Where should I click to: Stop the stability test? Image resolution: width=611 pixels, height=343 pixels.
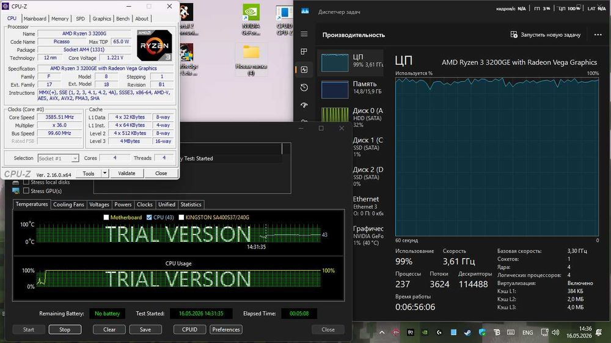click(65, 330)
